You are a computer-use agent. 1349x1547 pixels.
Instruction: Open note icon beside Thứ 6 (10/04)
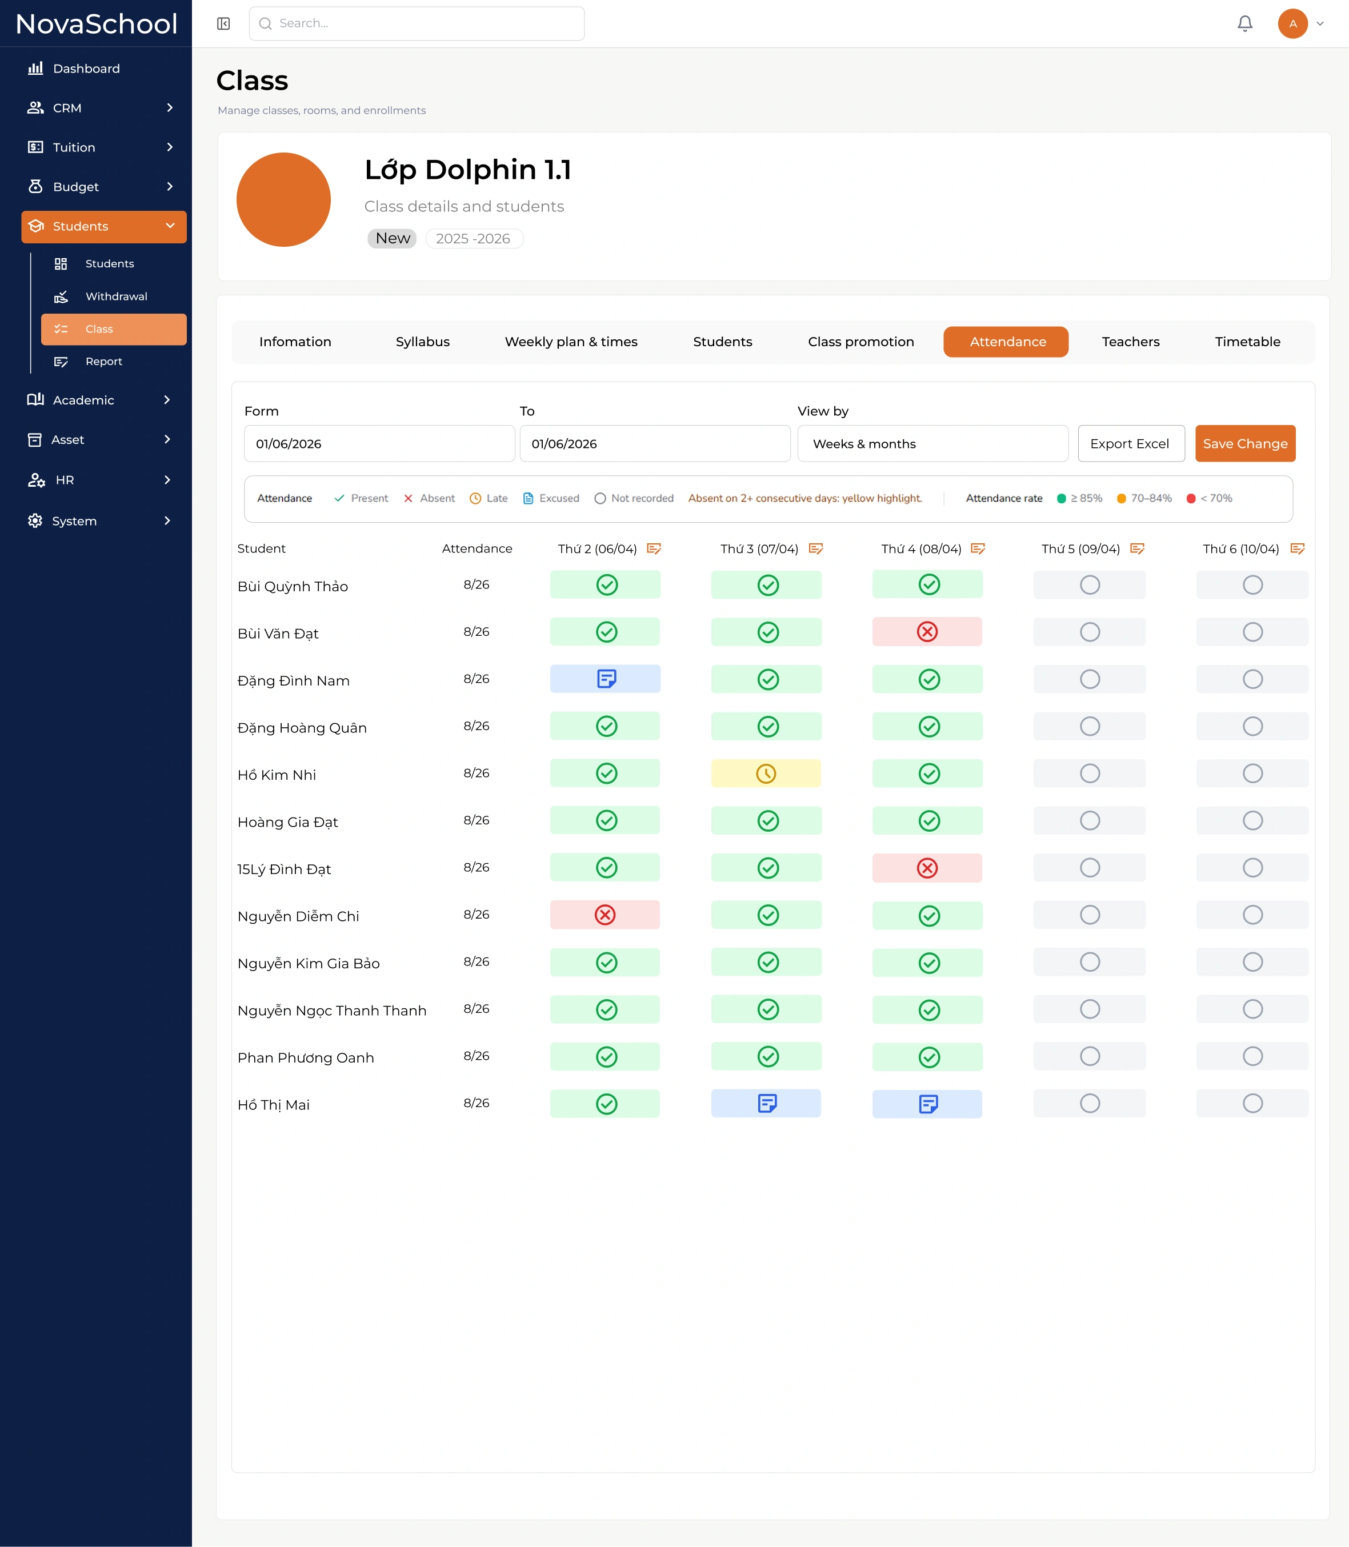pos(1297,549)
